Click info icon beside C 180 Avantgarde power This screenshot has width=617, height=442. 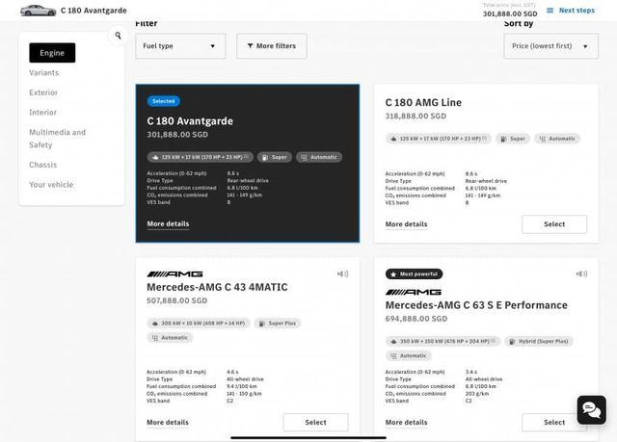coord(247,157)
